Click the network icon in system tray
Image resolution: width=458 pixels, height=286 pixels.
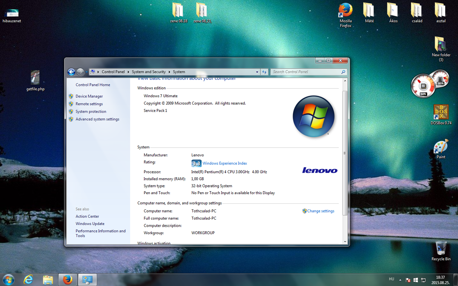424,280
